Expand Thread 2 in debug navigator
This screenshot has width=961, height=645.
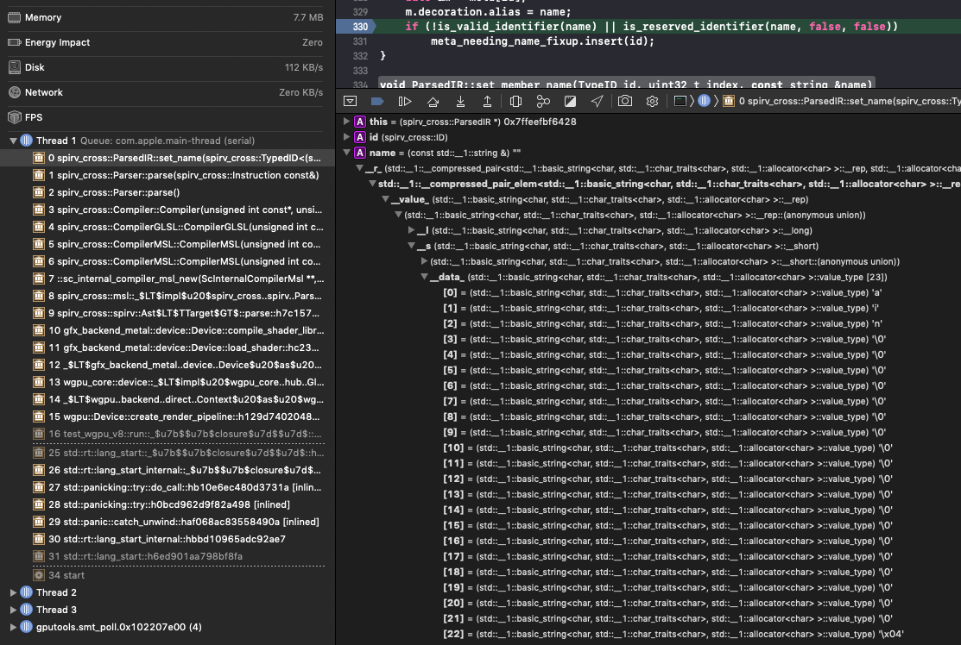pyautogui.click(x=13, y=592)
